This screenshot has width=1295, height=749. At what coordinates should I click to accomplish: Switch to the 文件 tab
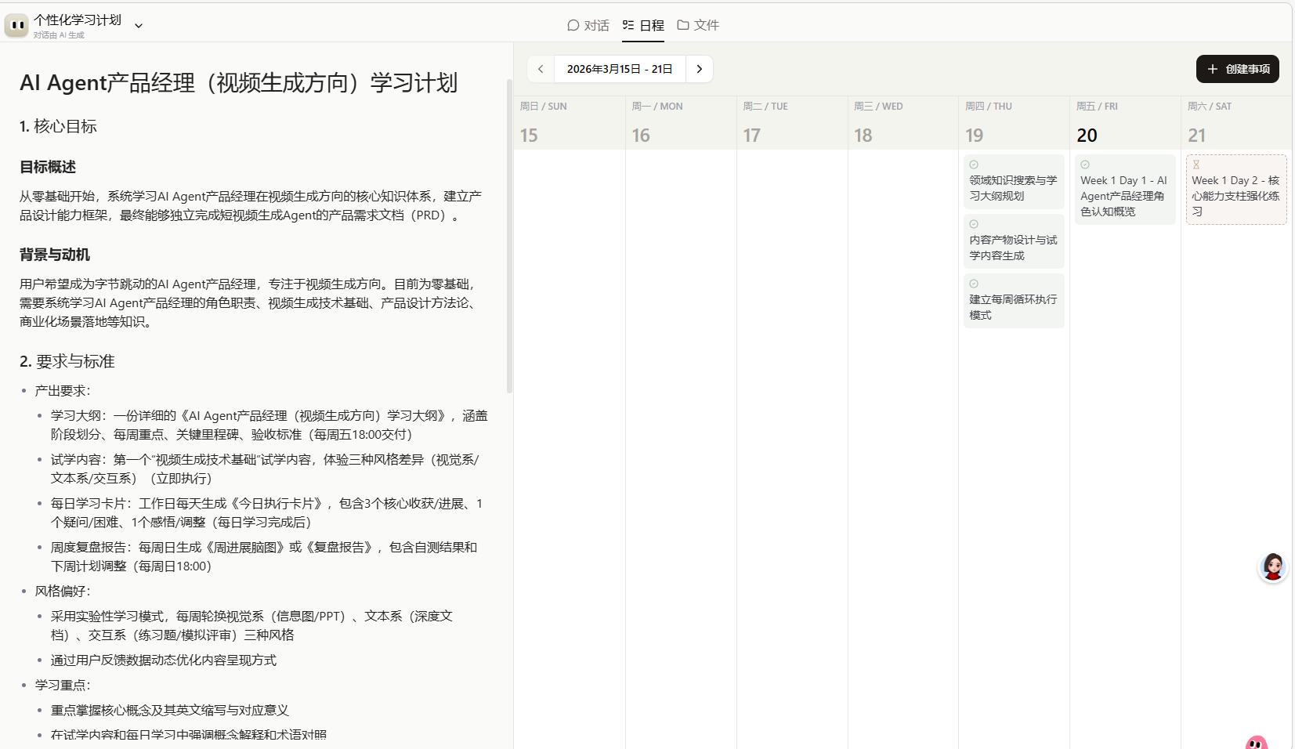click(700, 25)
